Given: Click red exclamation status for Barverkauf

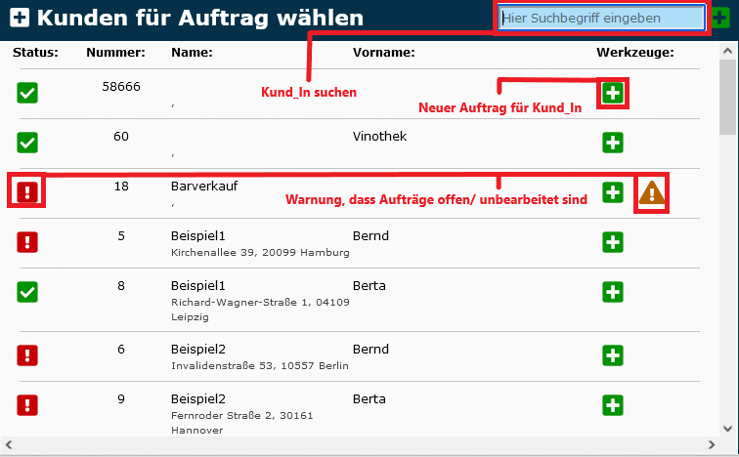Looking at the screenshot, I should [x=27, y=192].
